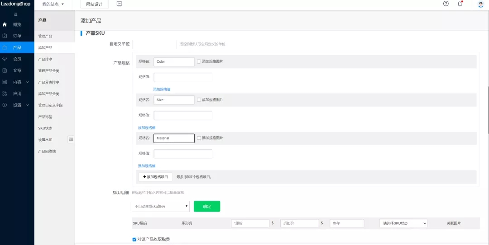Collapse sidebar with the top menu icon
The width and height of the screenshot is (489, 245).
[x=16, y=14]
